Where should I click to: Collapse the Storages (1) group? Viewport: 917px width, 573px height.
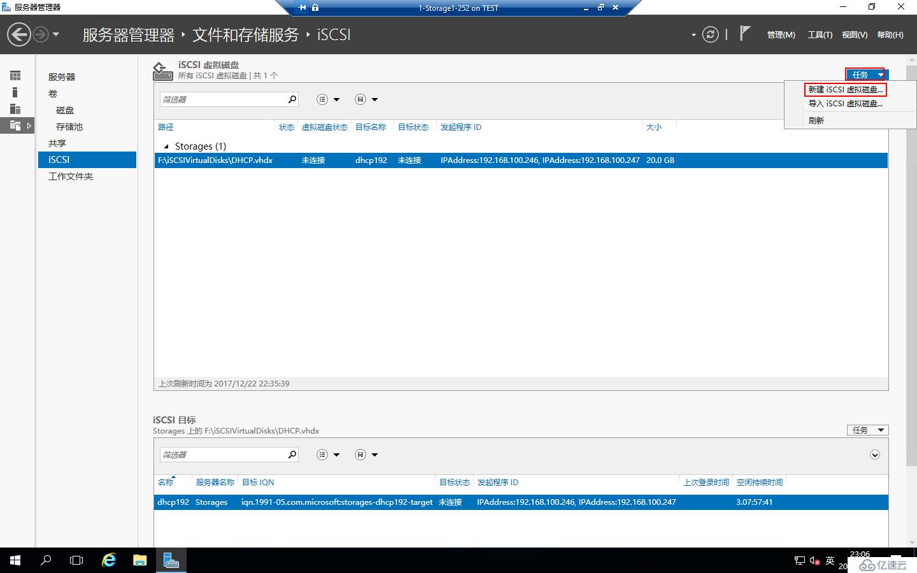[x=167, y=146]
